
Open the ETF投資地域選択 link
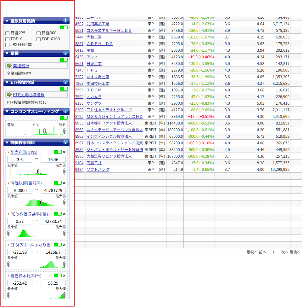tap(29, 95)
